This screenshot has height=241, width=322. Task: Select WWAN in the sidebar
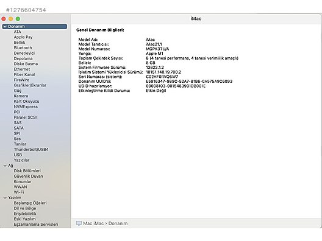coord(20,187)
